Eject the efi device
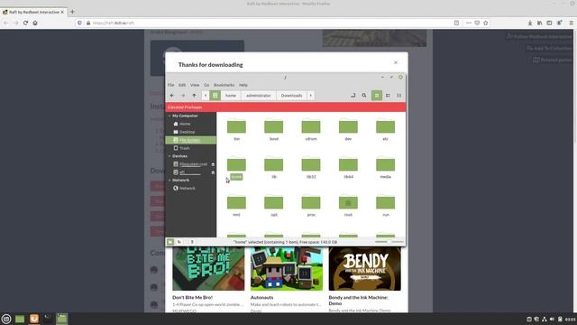The image size is (577, 325). (x=213, y=172)
